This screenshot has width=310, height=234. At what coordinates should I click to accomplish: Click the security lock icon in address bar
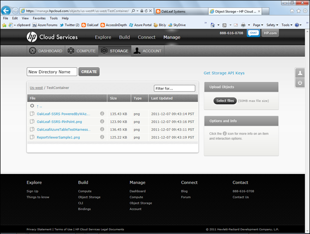pos(142,11)
